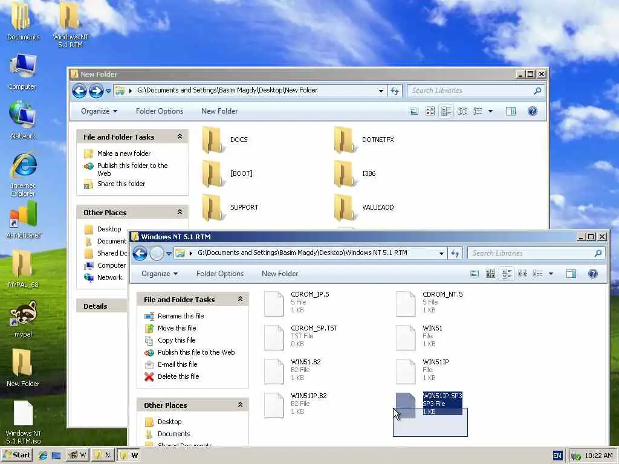Select Tiles view in Windows NT 5.1 RTM toolbar

(507, 274)
